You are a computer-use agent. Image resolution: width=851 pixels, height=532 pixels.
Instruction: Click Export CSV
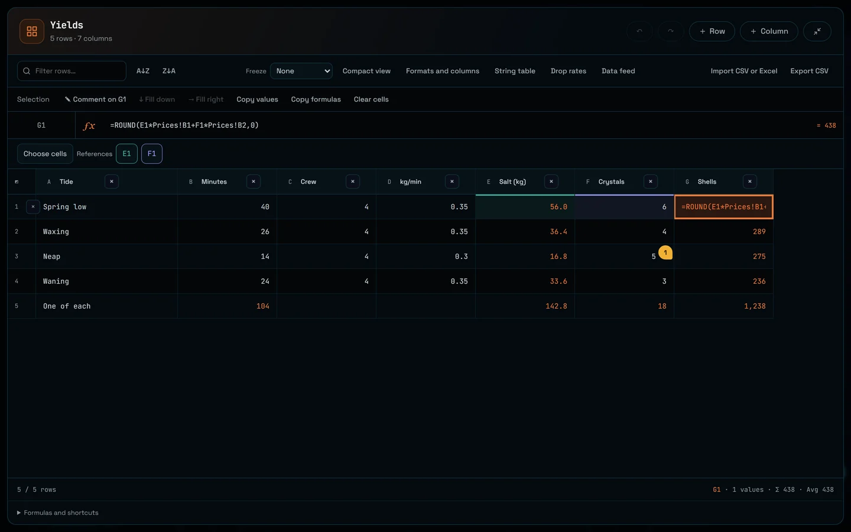pyautogui.click(x=809, y=71)
